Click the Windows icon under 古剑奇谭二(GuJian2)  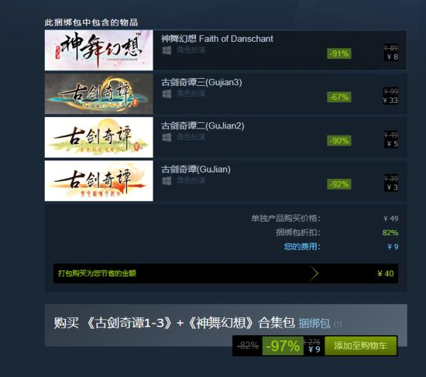[x=167, y=137]
